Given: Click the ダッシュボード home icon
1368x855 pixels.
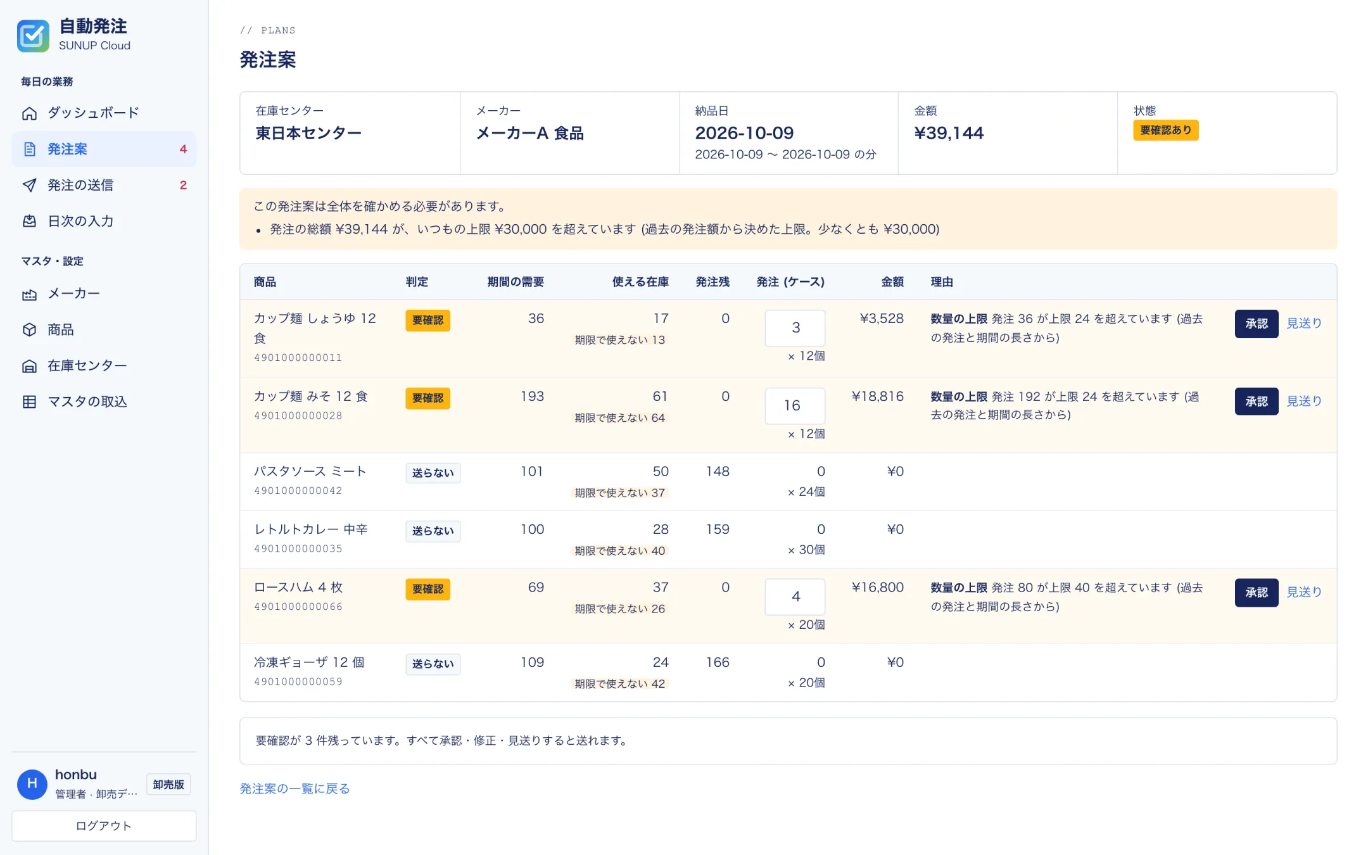Looking at the screenshot, I should point(29,113).
